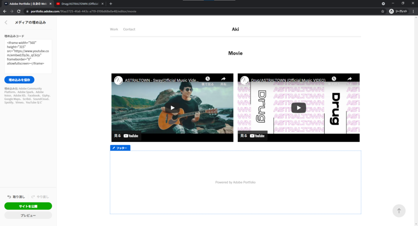
Task: Click the site lock icon in address bar
Action: coord(27,11)
